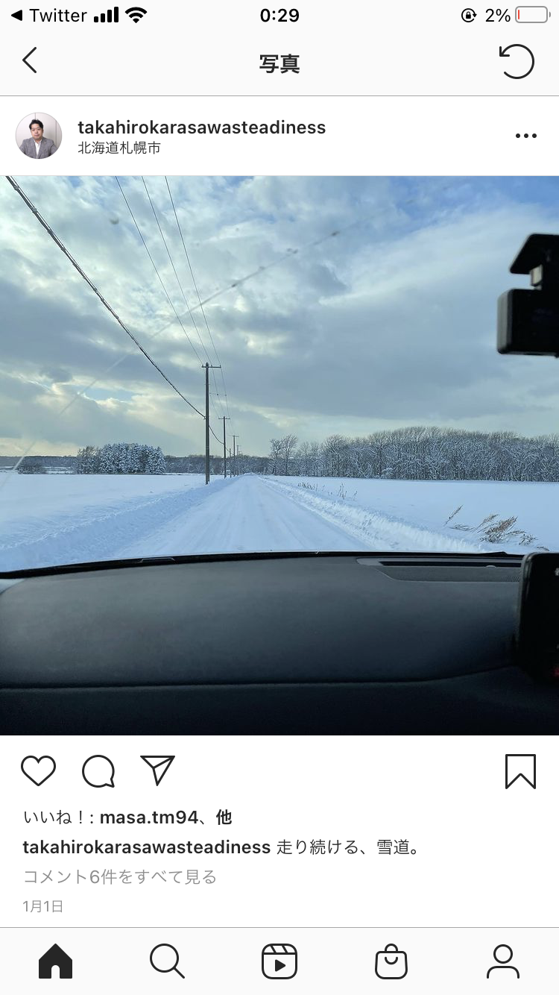Screen dimensions: 559x995
Task: Open the list of other likers (他)
Action: pyautogui.click(x=224, y=817)
